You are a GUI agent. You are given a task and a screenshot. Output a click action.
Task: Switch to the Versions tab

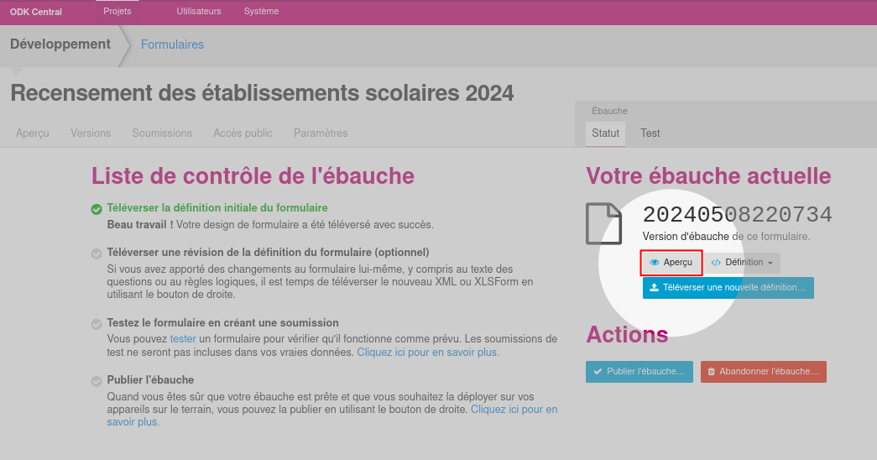pos(91,133)
